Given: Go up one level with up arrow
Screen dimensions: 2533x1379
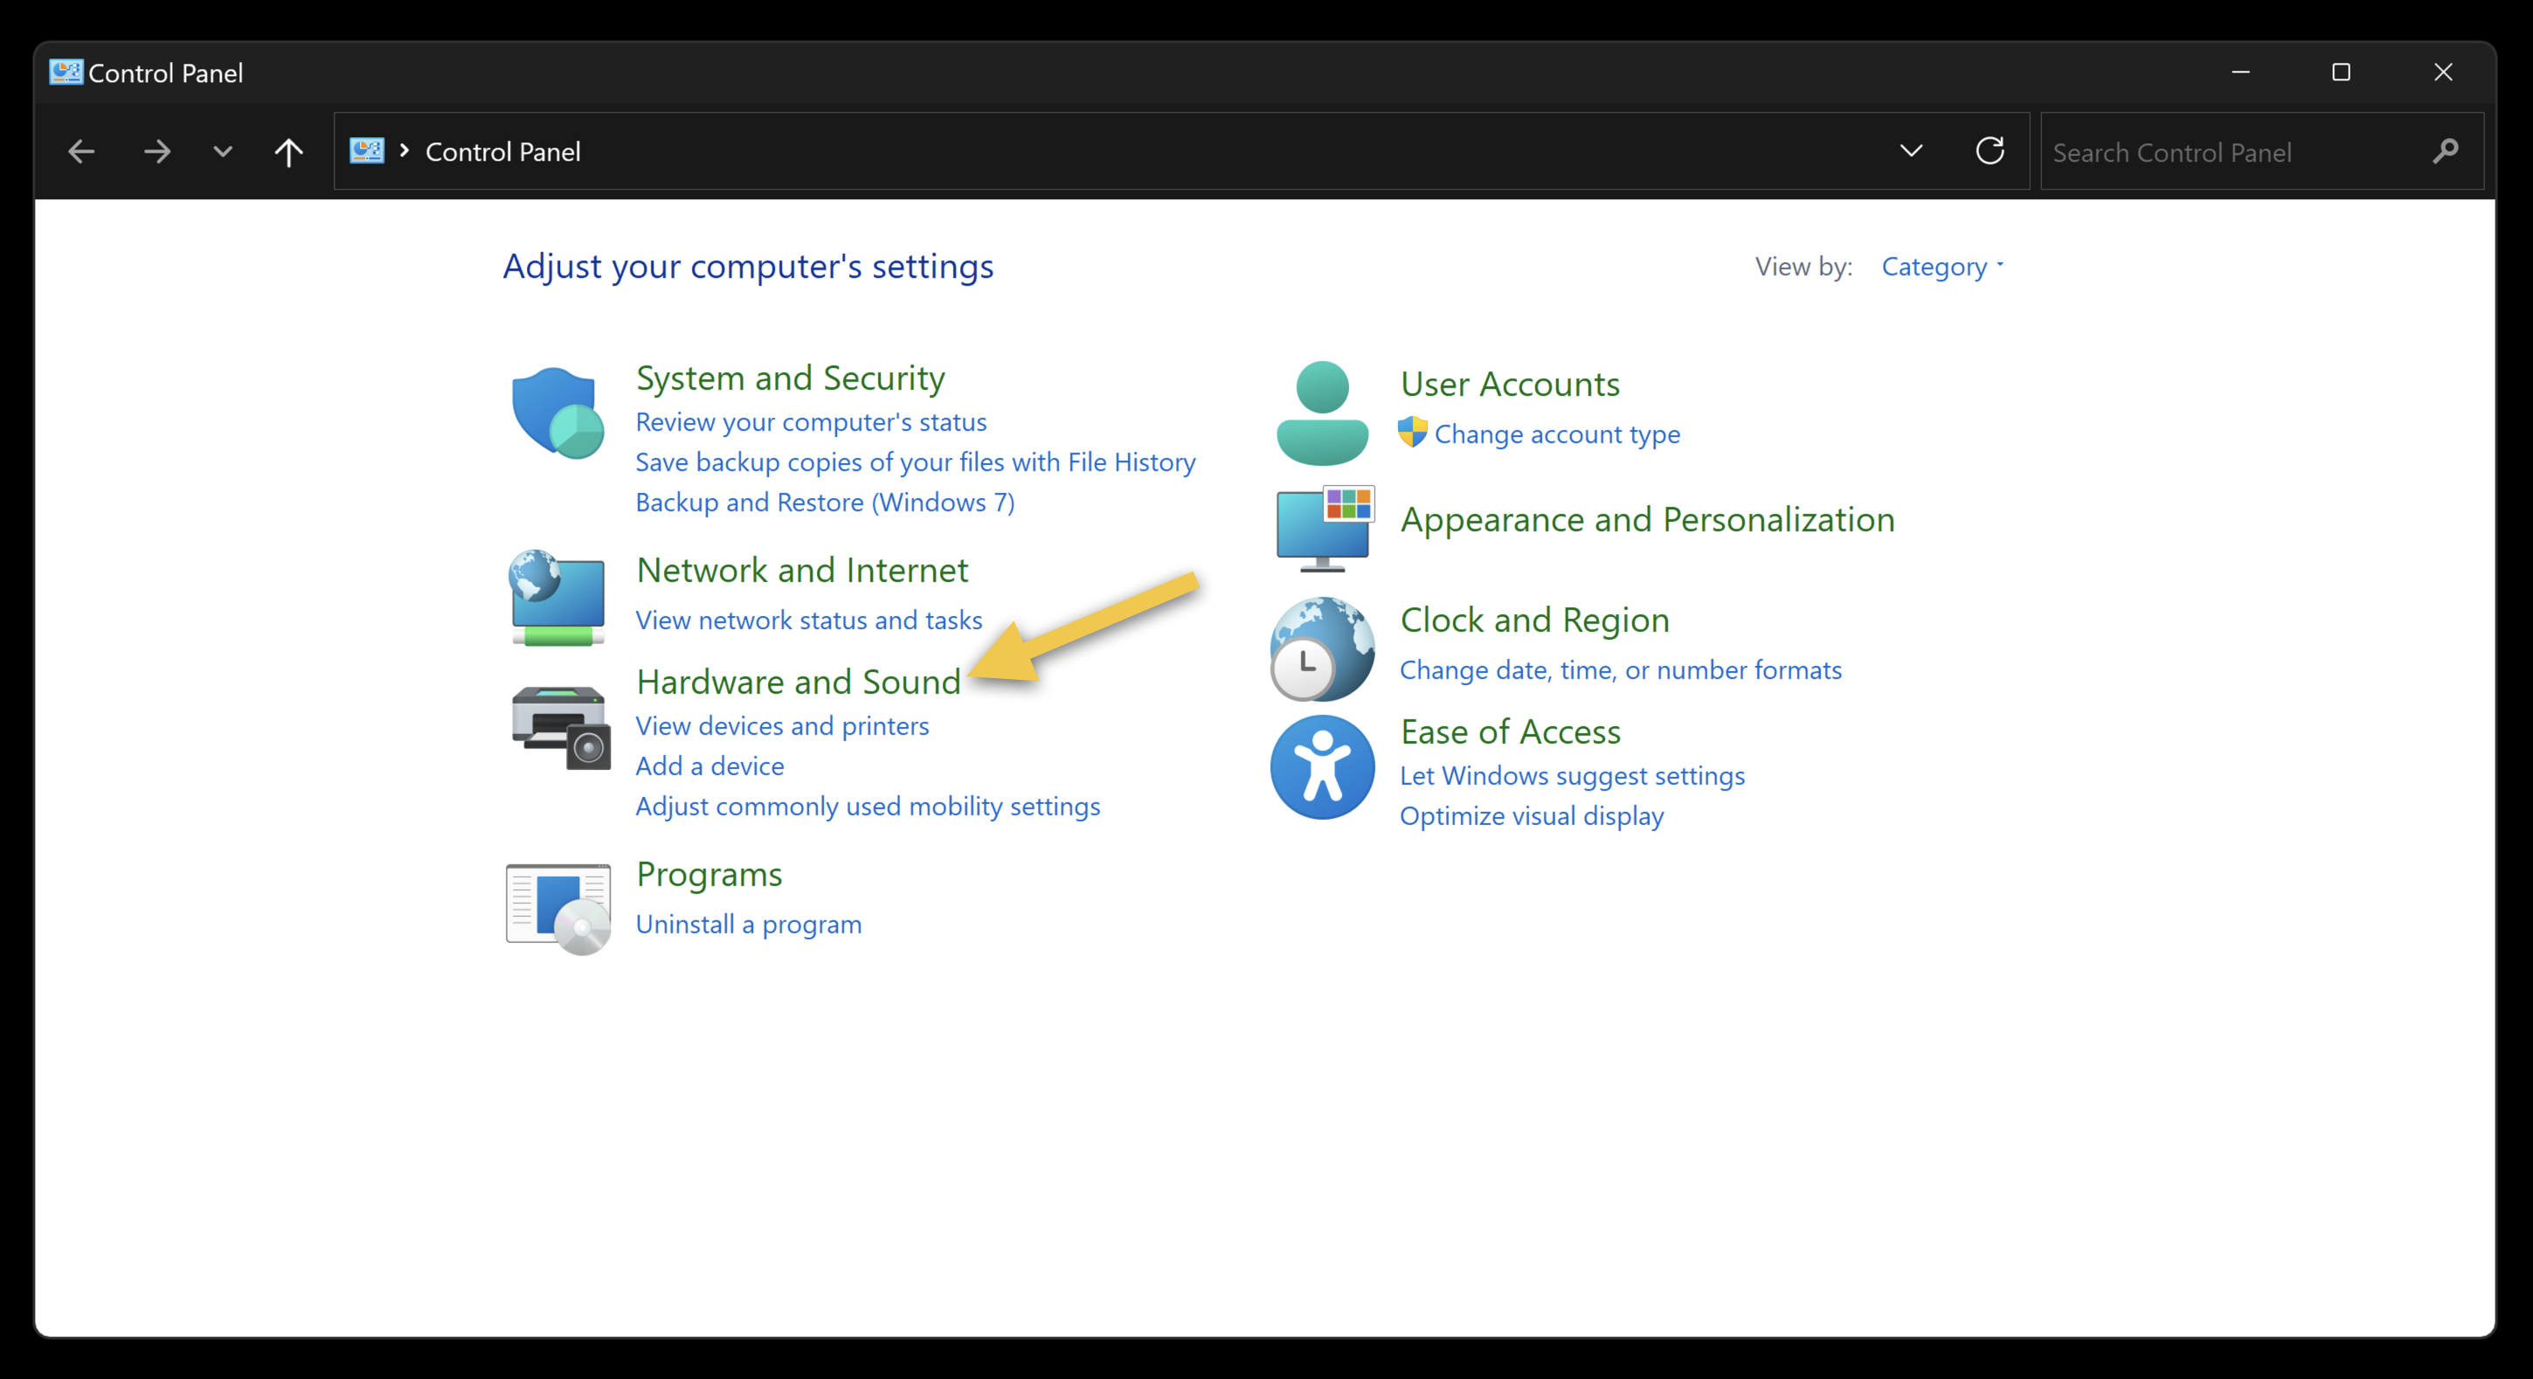Looking at the screenshot, I should pos(288,151).
